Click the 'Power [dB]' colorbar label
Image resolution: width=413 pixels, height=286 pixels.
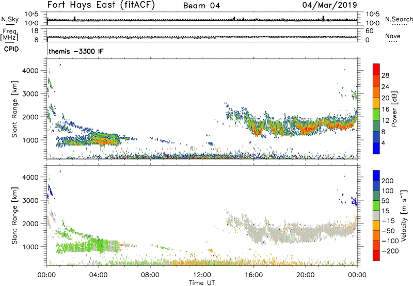point(394,109)
